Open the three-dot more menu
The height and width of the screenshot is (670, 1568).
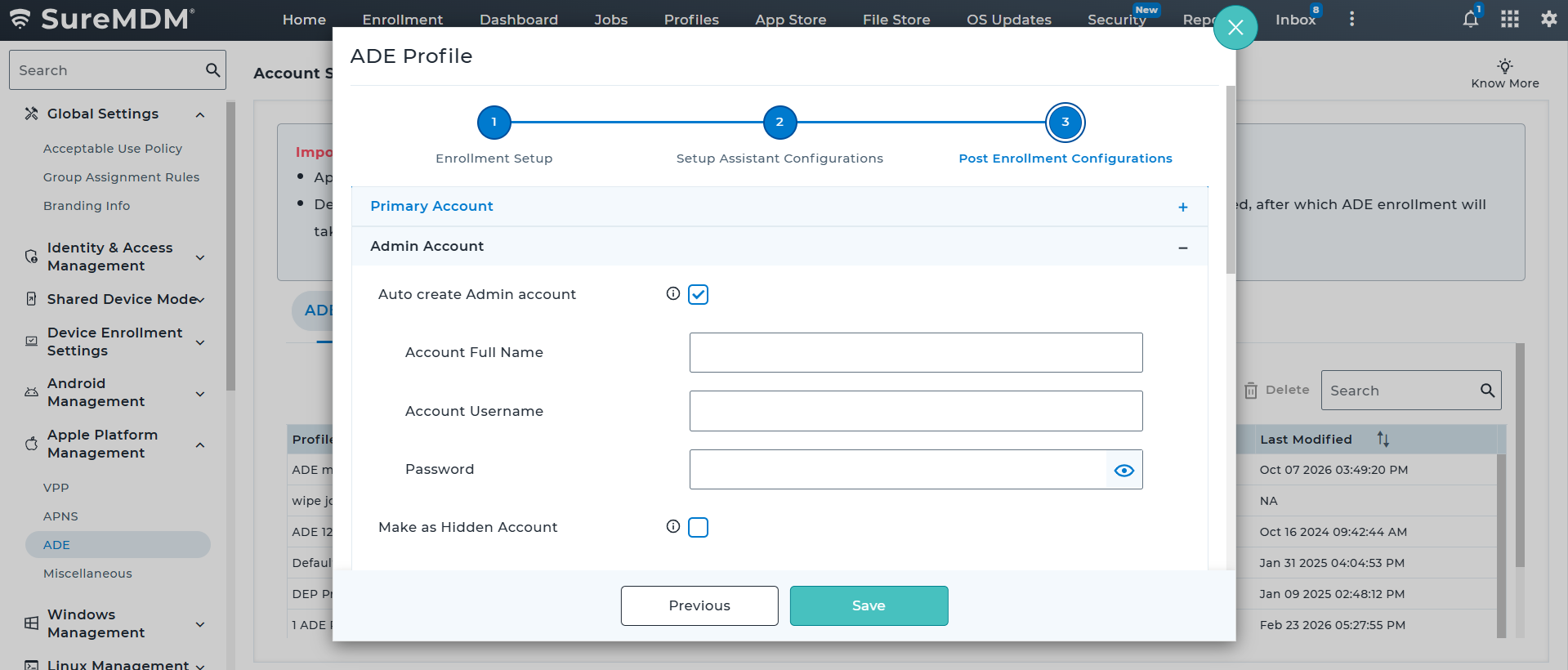(x=1351, y=19)
